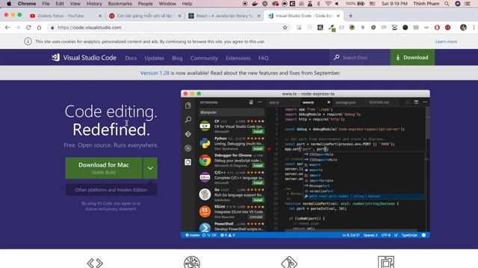Click the ESLint extension icon

tap(205, 211)
